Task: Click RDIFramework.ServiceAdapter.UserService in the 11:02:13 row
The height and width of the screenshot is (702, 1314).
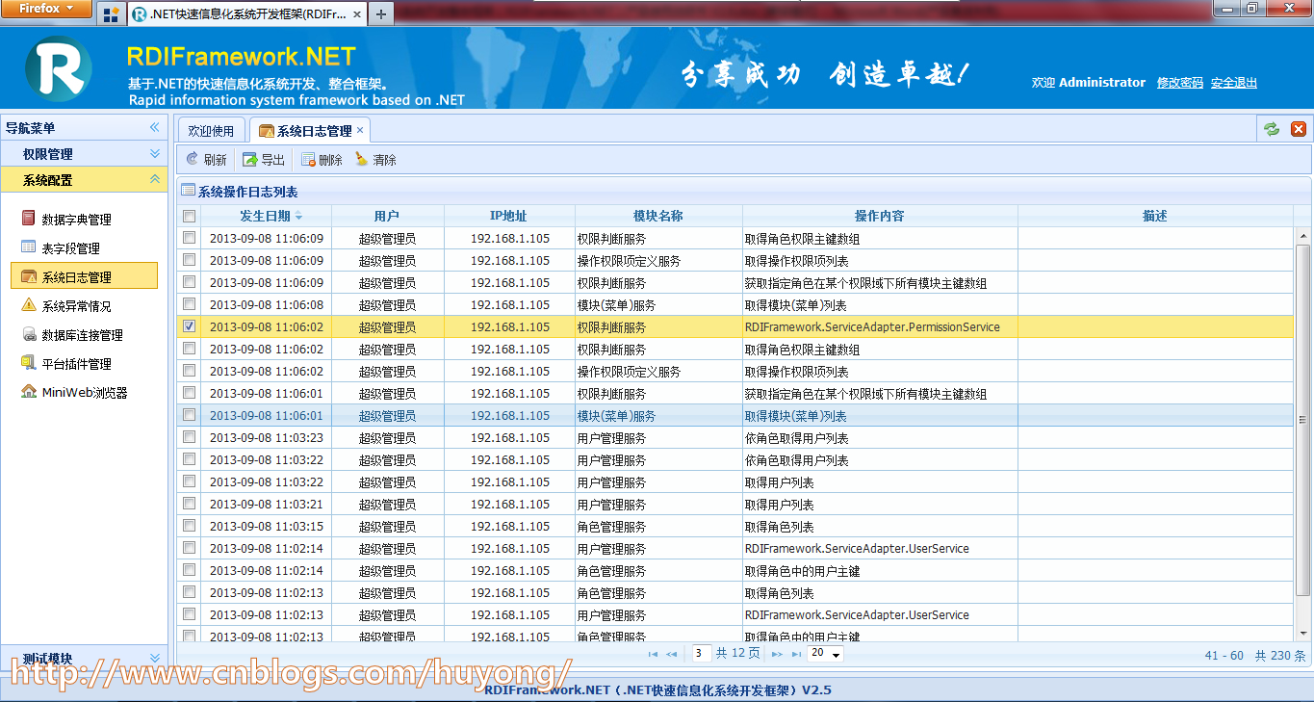Action: [857, 614]
